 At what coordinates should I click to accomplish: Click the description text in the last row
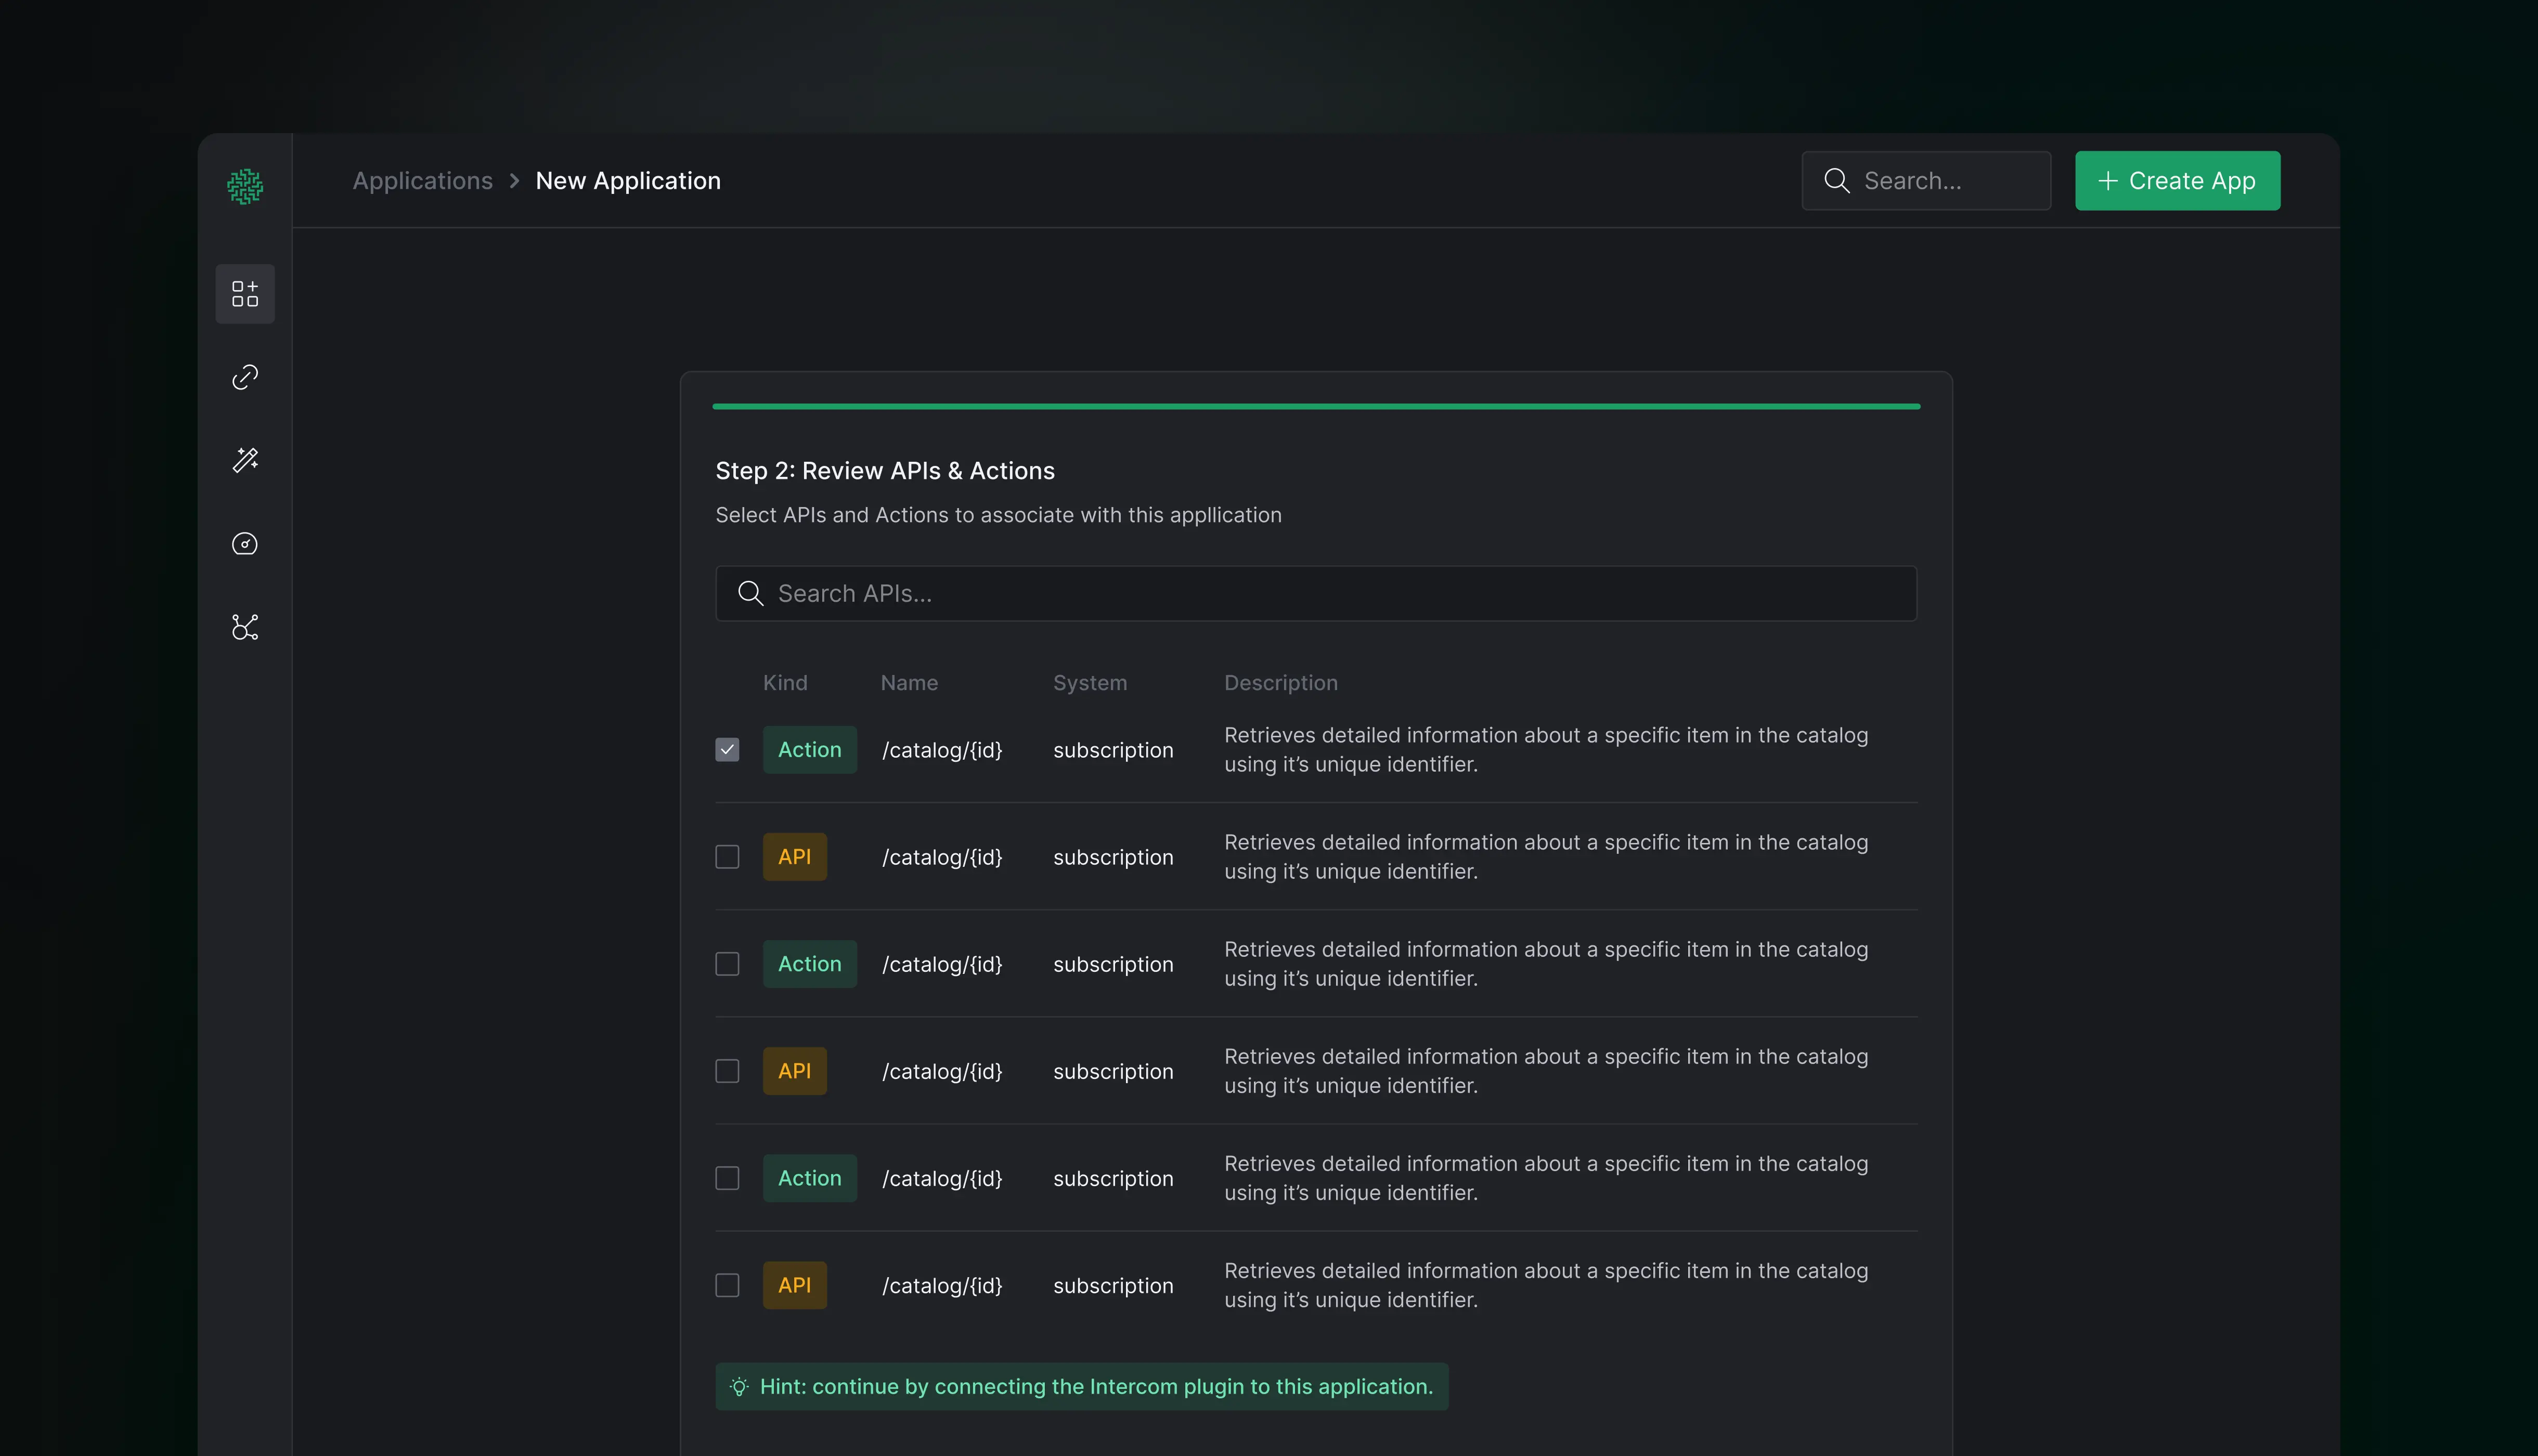(1546, 1285)
